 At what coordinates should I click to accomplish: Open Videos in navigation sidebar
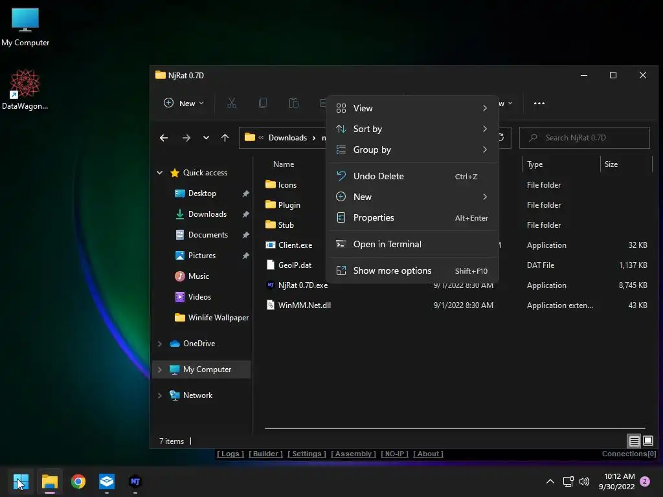pos(199,296)
